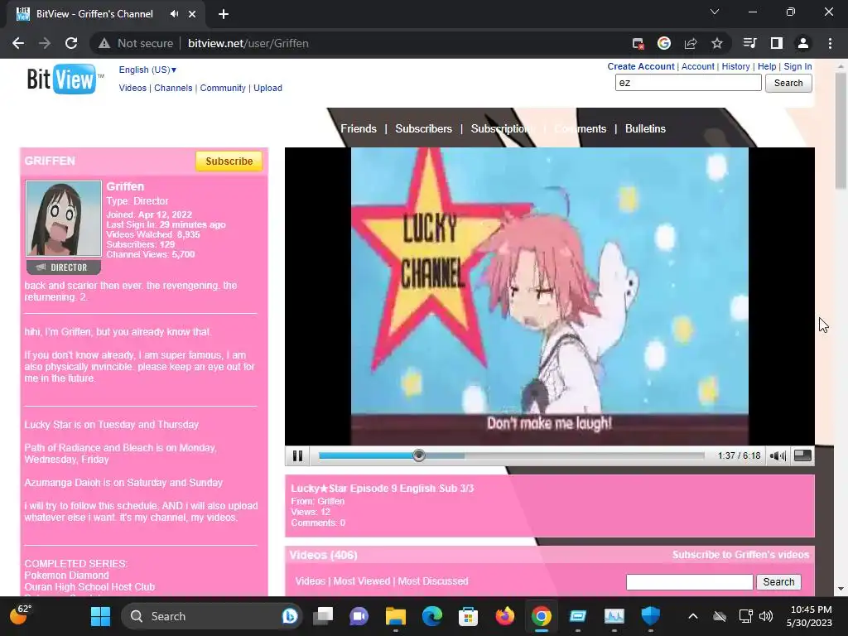Open a new browser tab
The width and height of the screenshot is (848, 636).
pyautogui.click(x=224, y=14)
